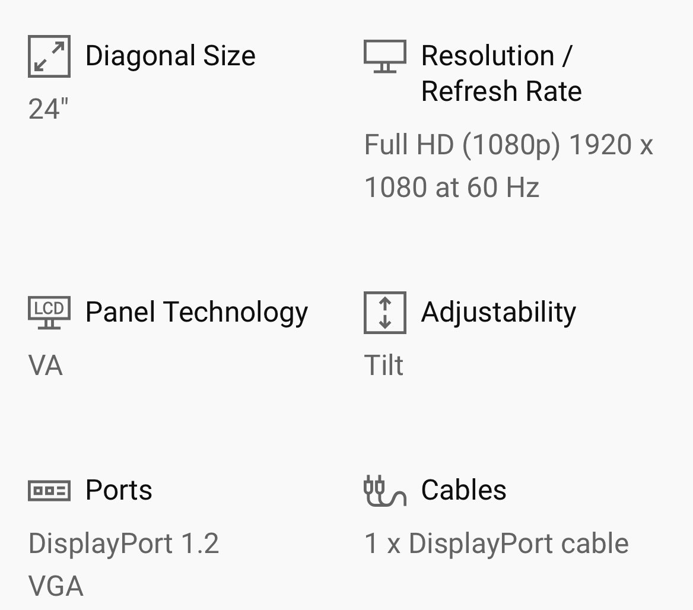Click the monitor icon beside Resolution
Viewport: 693px width, 610px height.
point(385,56)
